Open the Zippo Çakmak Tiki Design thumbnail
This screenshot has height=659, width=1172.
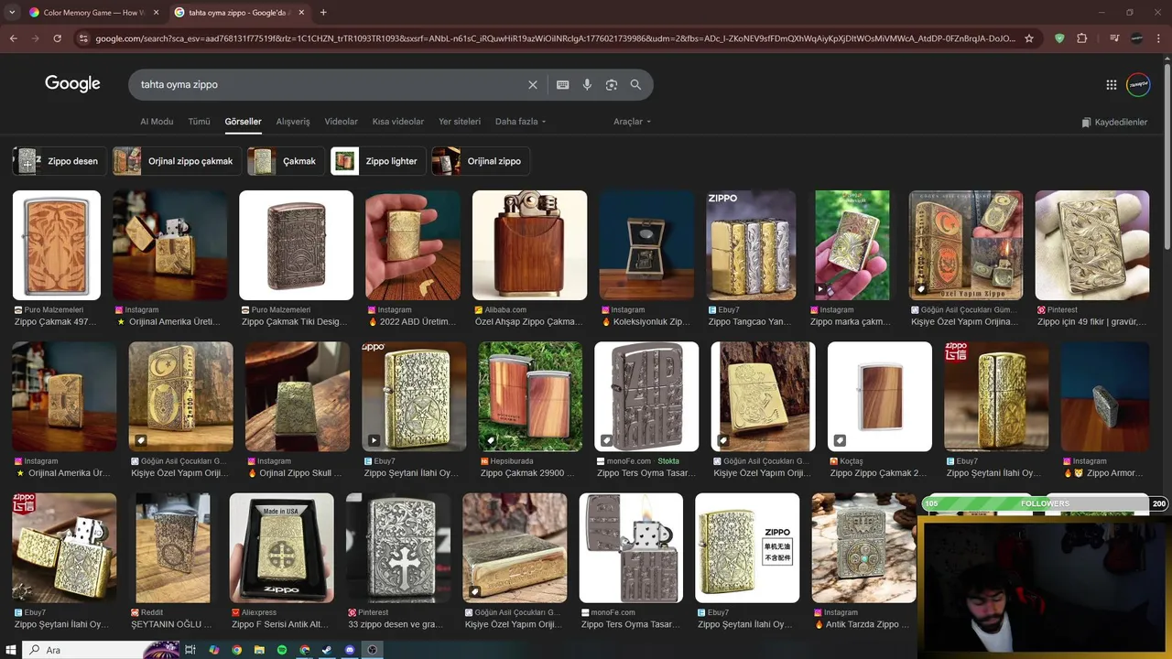point(296,245)
